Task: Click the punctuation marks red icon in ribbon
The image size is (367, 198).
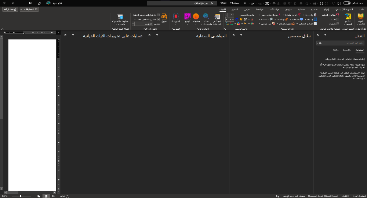Action: click(338, 15)
